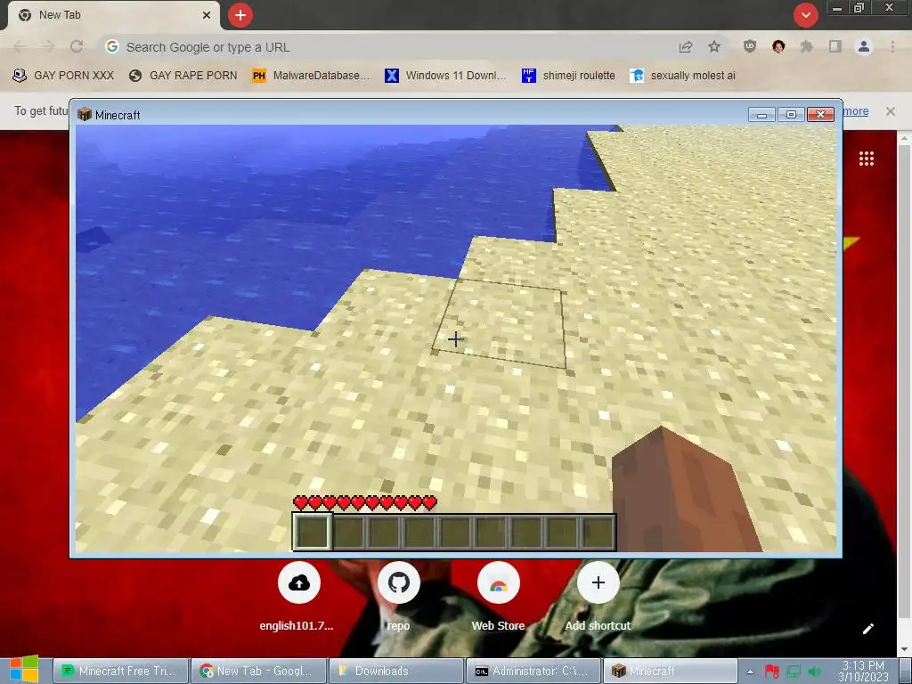Open the Google apps grid icon
912x684 pixels.
pos(867,159)
